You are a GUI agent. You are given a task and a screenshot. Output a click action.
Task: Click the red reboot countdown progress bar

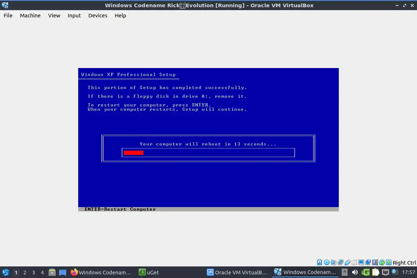tap(134, 153)
